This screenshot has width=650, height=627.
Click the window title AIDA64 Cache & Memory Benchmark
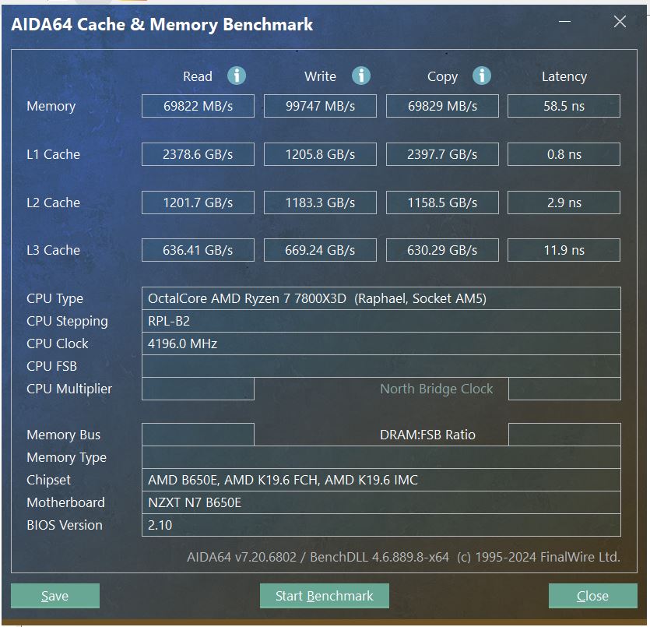162,24
